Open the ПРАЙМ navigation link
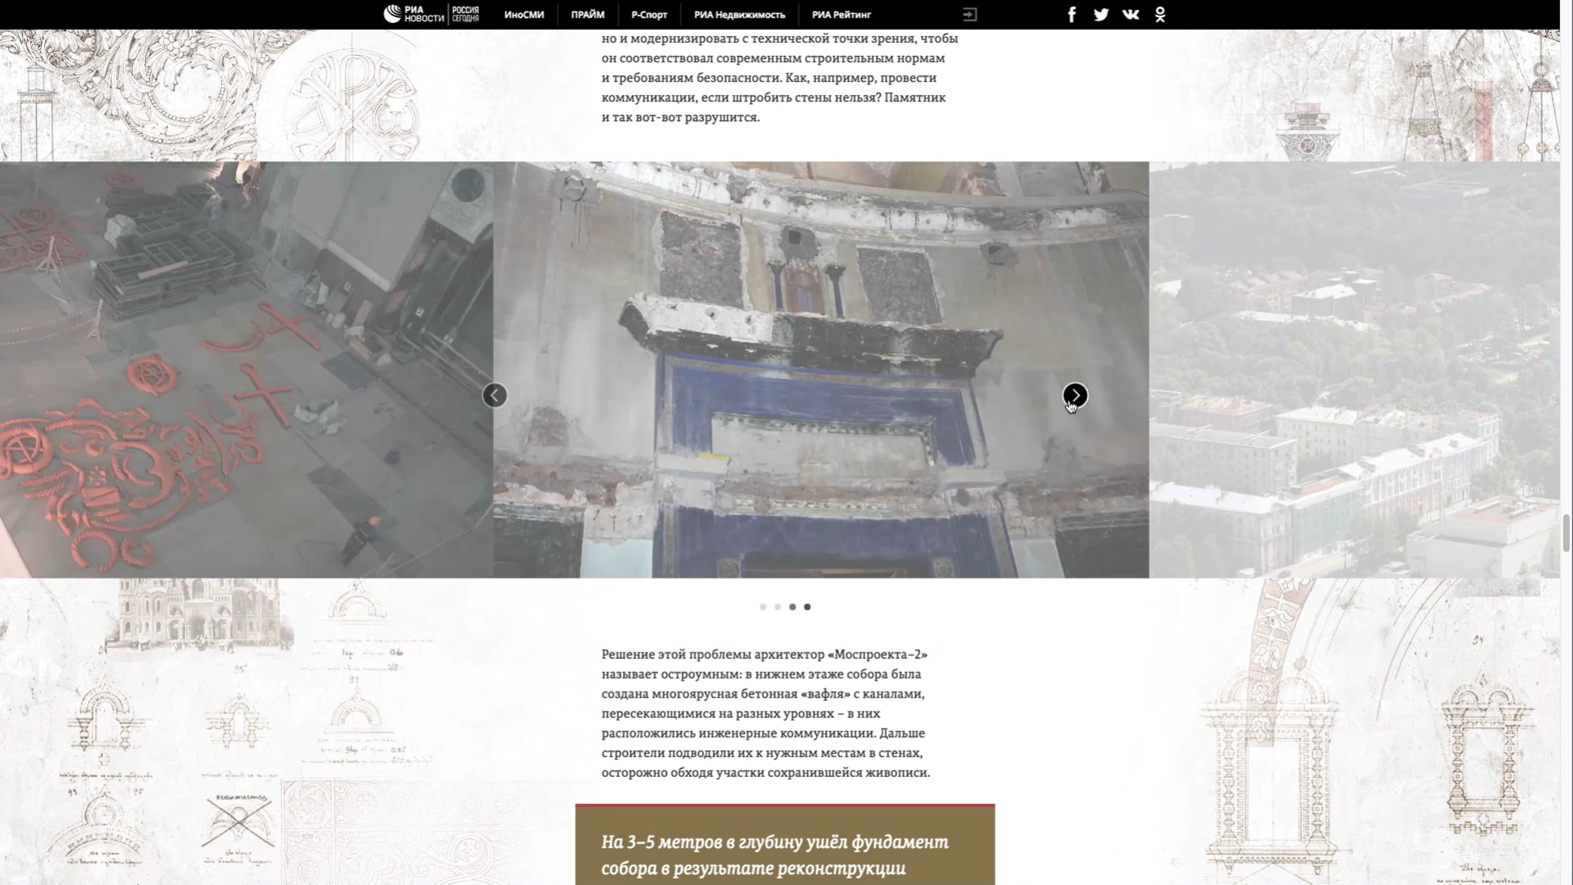The height and width of the screenshot is (885, 1573). [587, 14]
